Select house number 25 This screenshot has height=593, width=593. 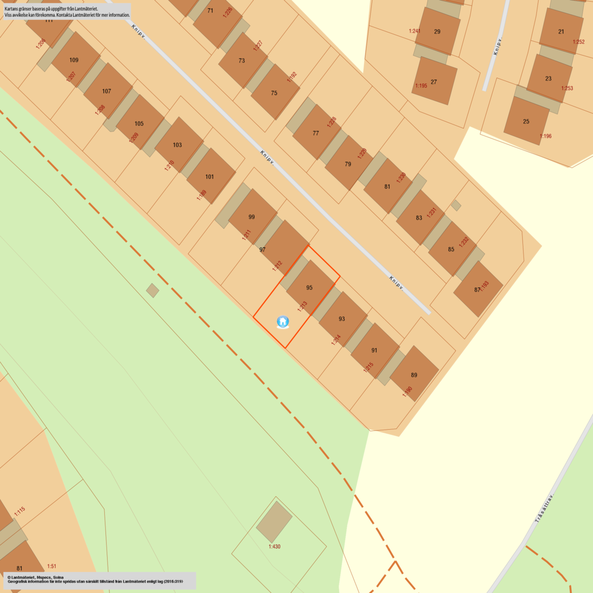pyautogui.click(x=526, y=122)
